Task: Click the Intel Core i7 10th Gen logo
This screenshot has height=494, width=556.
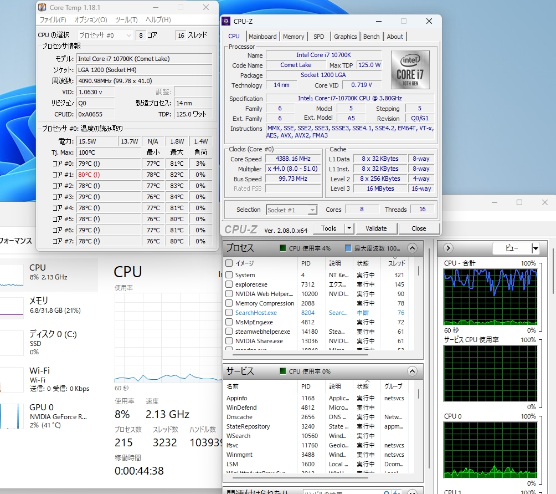Action: pyautogui.click(x=410, y=70)
